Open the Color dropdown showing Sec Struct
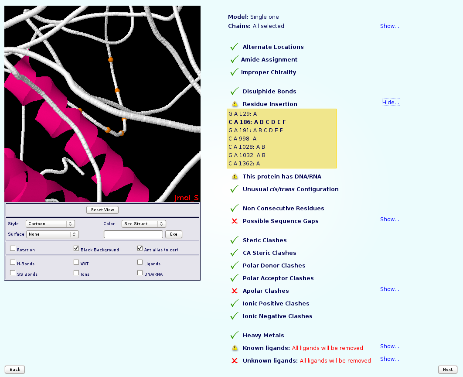The height and width of the screenshot is (377, 463). tap(143, 224)
